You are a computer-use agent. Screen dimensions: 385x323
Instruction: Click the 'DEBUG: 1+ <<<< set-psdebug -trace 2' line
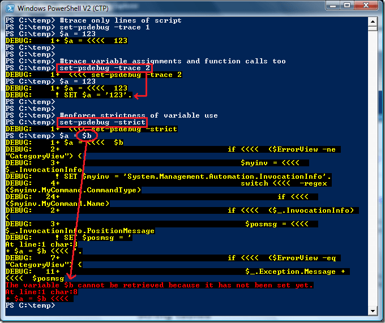[93, 75]
